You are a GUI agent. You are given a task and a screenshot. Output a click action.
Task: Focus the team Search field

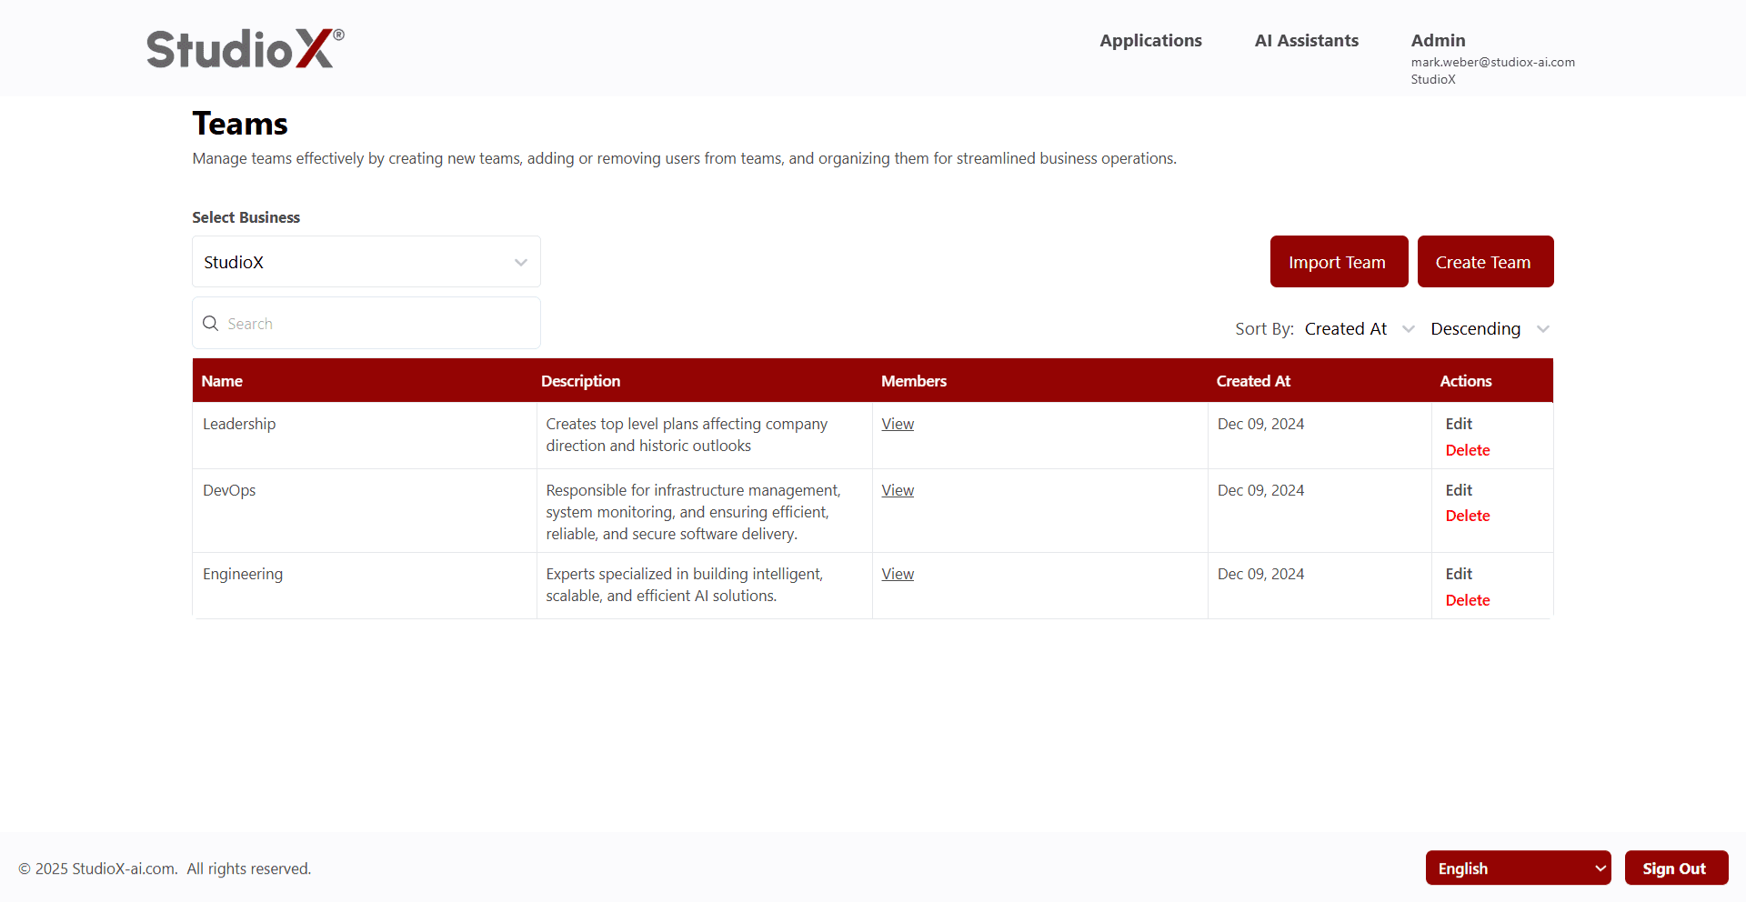tap(377, 324)
